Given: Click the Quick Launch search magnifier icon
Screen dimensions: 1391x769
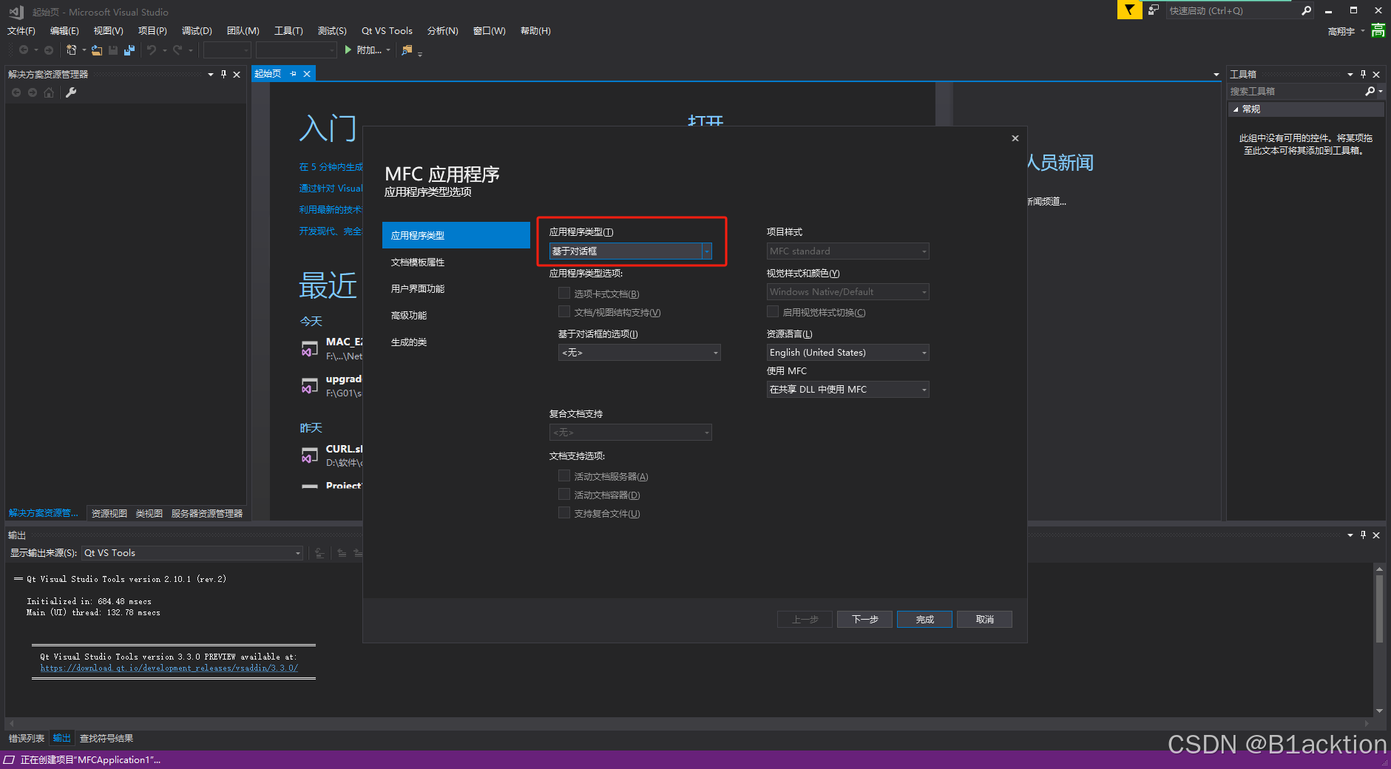Looking at the screenshot, I should (1307, 10).
